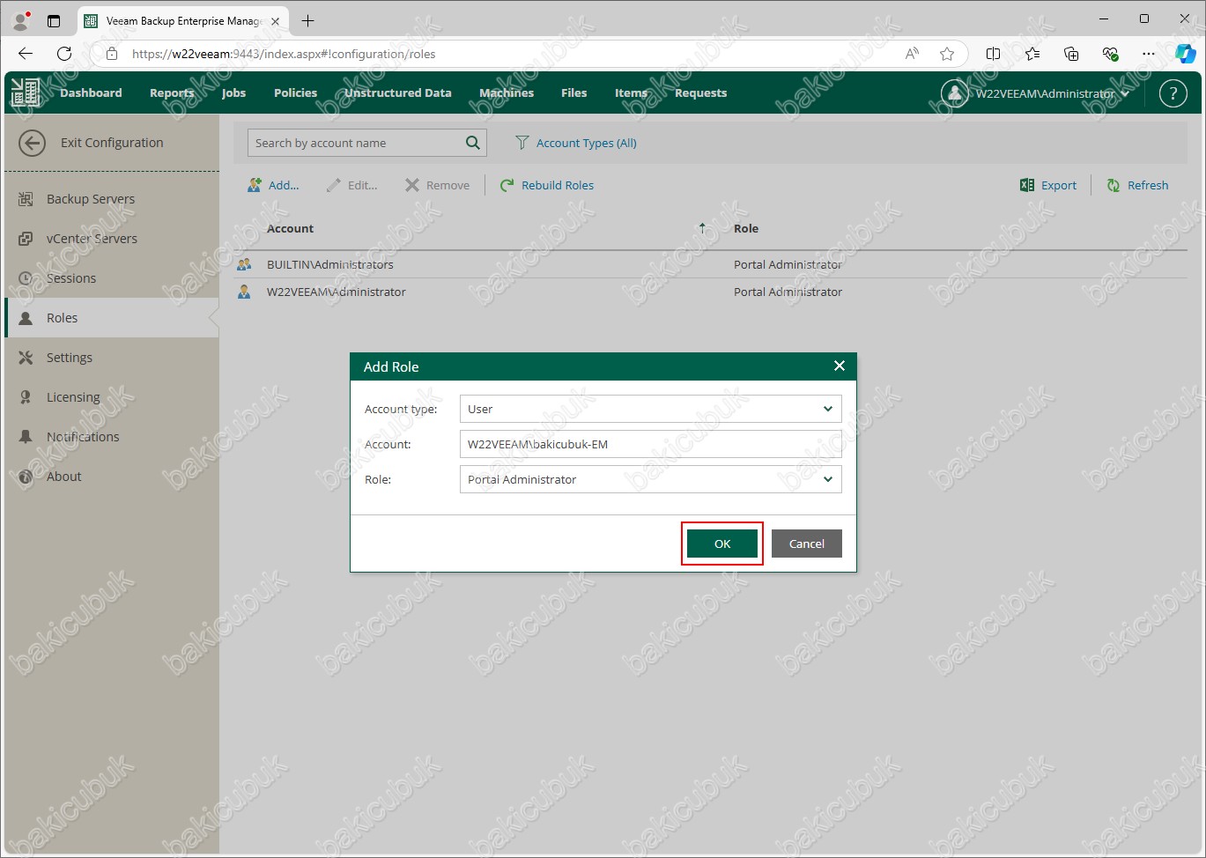Click the help question mark icon
The width and height of the screenshot is (1206, 858).
1173,93
